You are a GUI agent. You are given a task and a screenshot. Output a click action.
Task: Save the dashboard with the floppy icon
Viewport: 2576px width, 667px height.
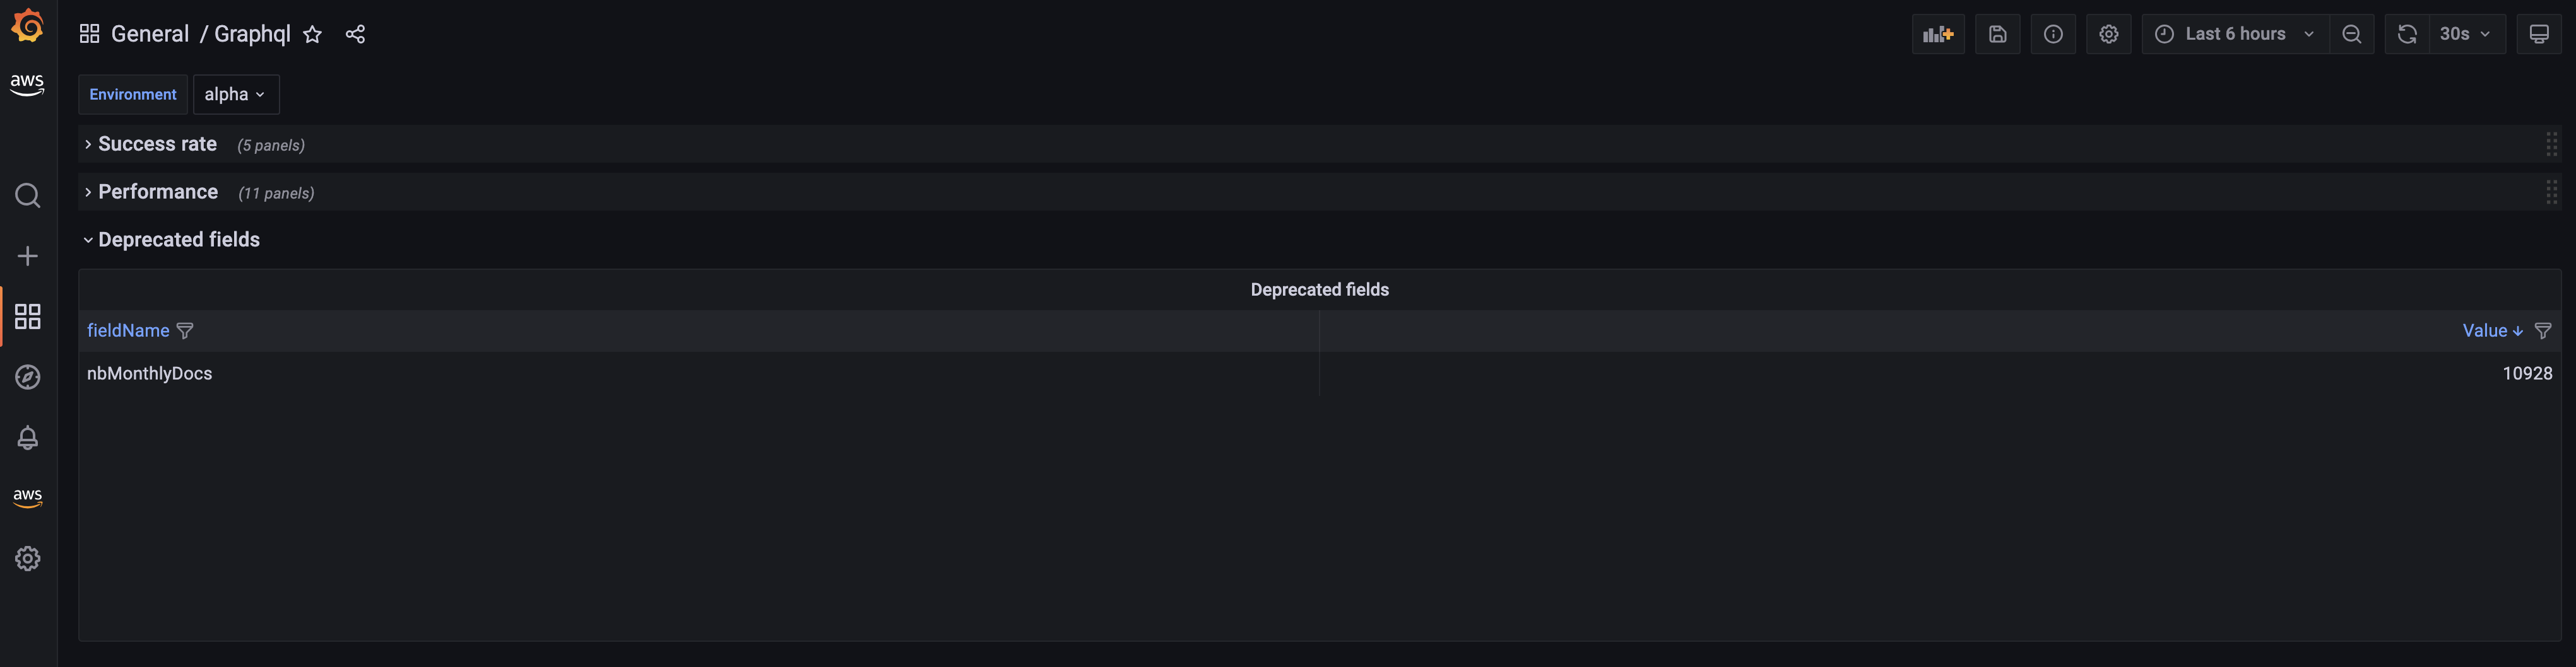(1997, 34)
